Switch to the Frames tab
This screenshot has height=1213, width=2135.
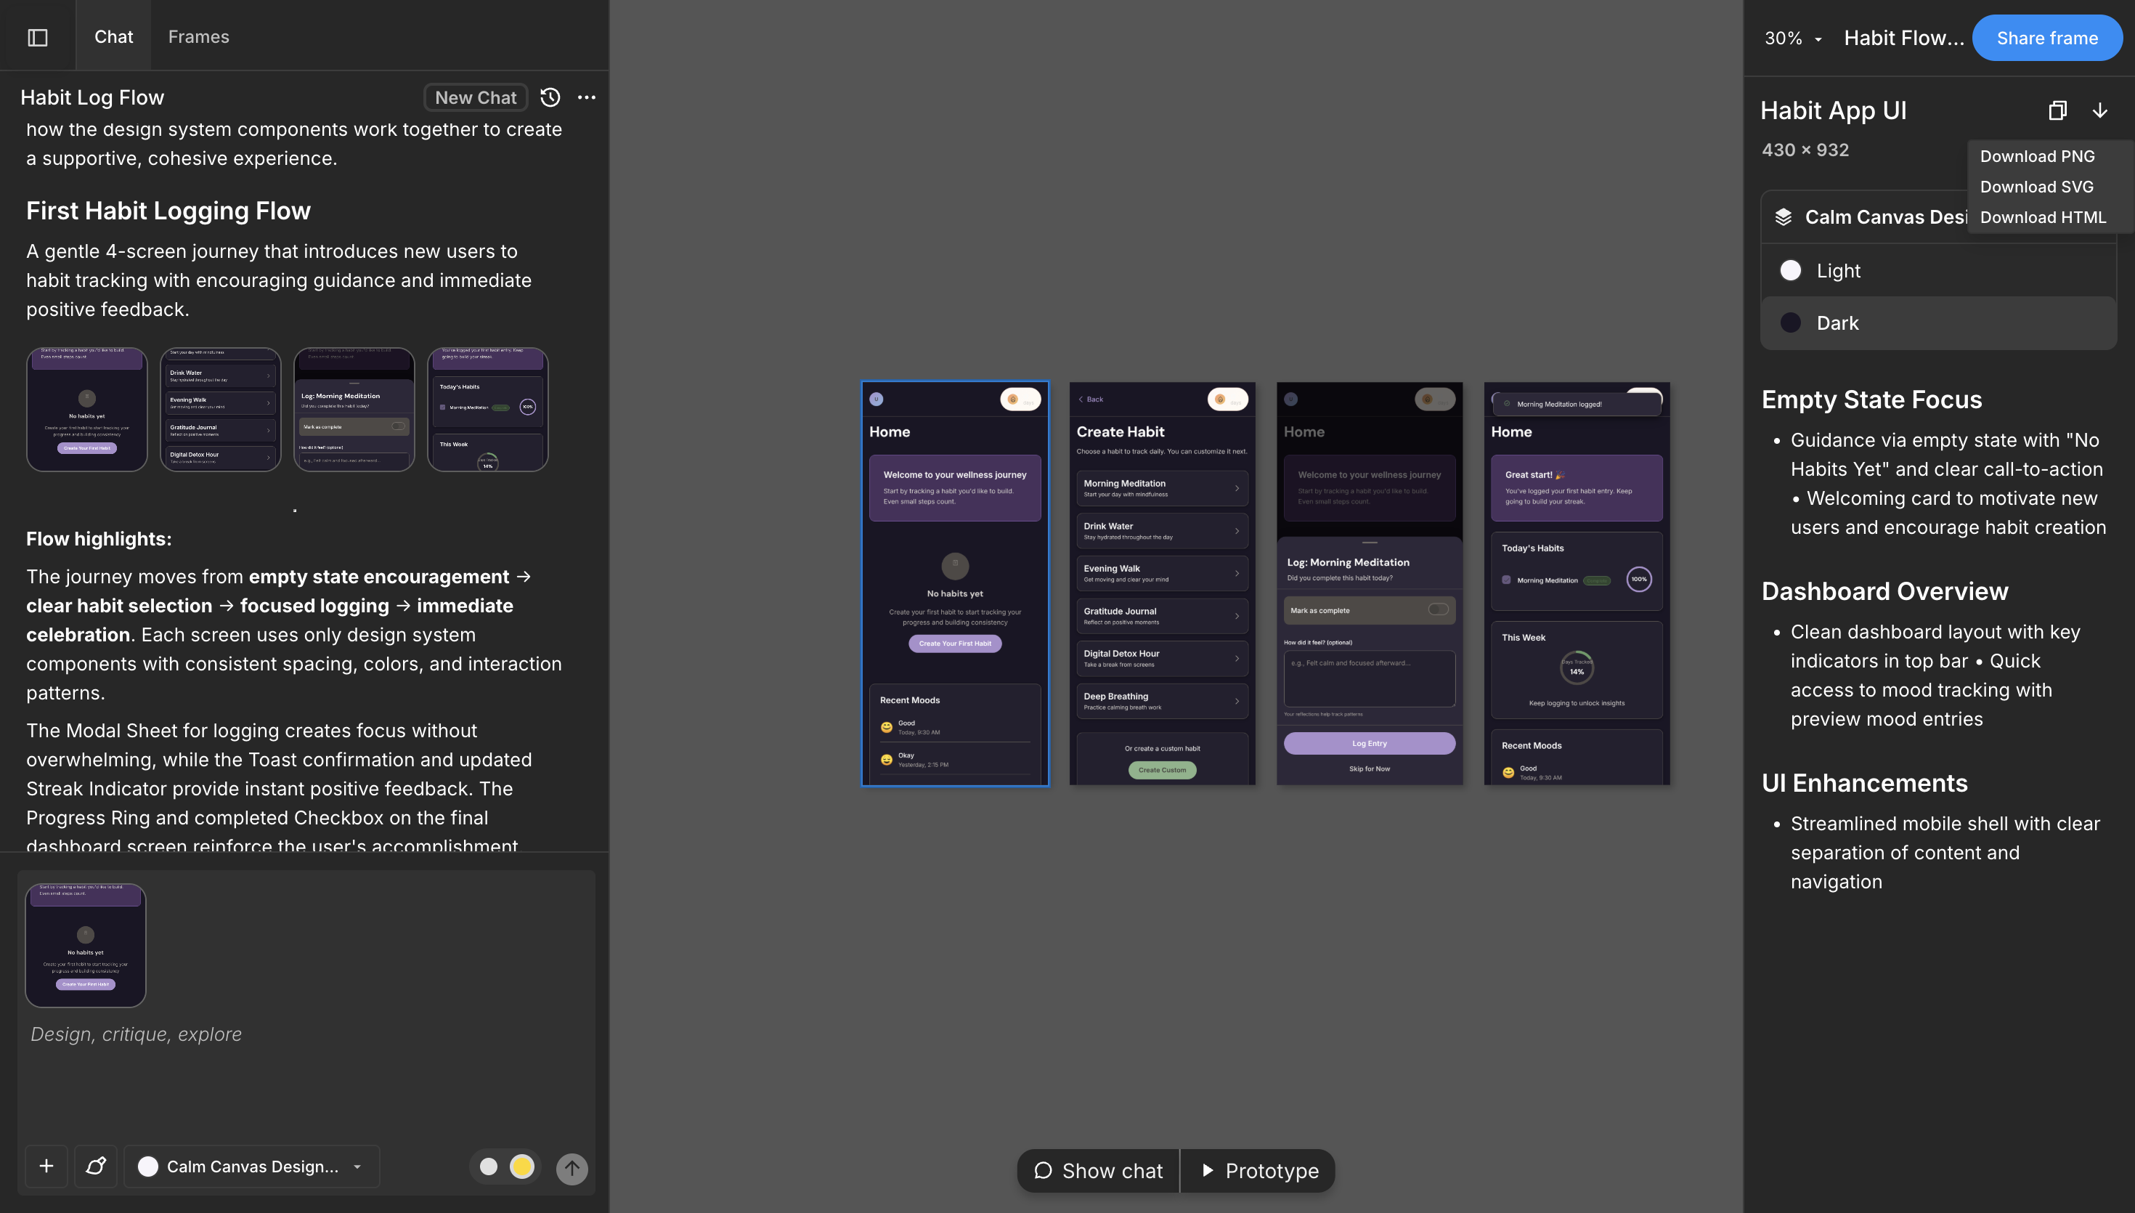198,36
